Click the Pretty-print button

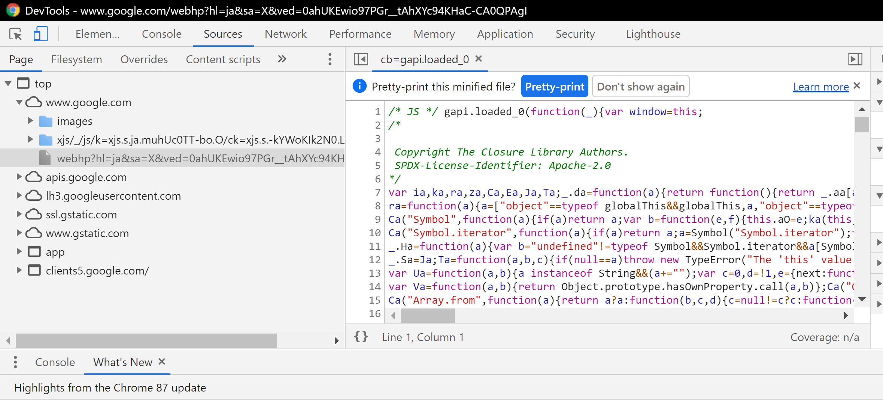click(x=554, y=86)
